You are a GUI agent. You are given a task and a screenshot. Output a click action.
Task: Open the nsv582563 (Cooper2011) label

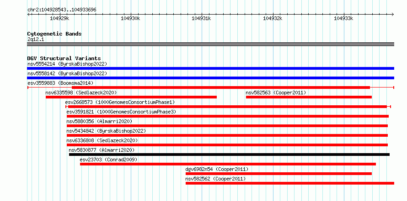tap(276, 93)
